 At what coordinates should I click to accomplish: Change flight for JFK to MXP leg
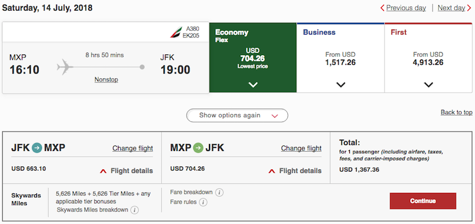tap(132, 148)
